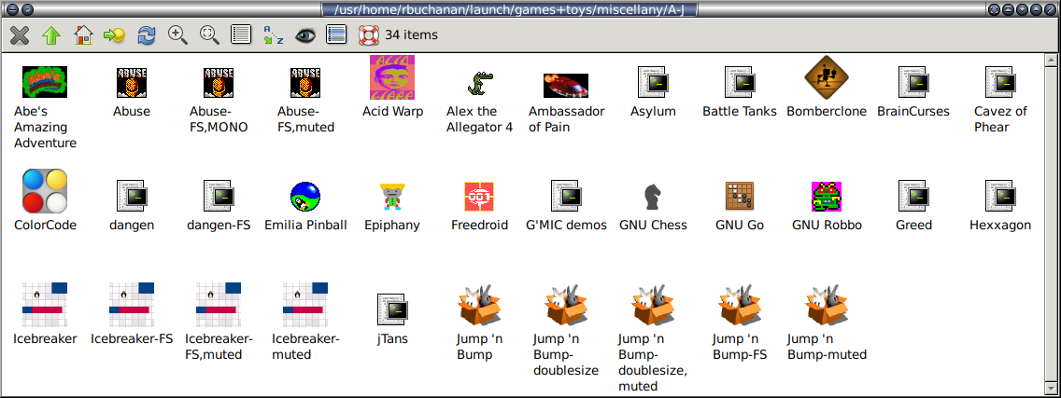The image size is (1061, 398).
Task: Rescan the directory with the refresh icon
Action: coord(146,35)
